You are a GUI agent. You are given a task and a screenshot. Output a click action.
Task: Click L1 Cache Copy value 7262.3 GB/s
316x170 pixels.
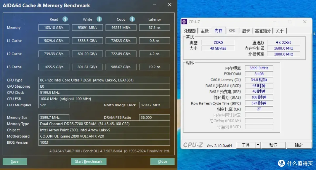[x=121, y=41]
